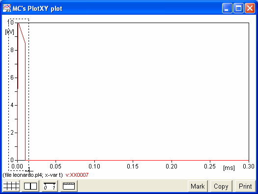Image resolution: width=258 pixels, height=194 pixels.
Task: Click the 8 y-axis tick label
Action: (x=12, y=50)
